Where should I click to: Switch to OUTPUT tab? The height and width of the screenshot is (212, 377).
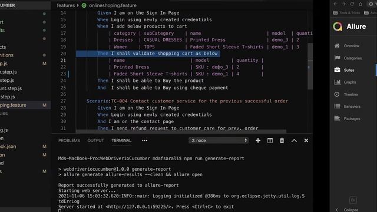95,140
